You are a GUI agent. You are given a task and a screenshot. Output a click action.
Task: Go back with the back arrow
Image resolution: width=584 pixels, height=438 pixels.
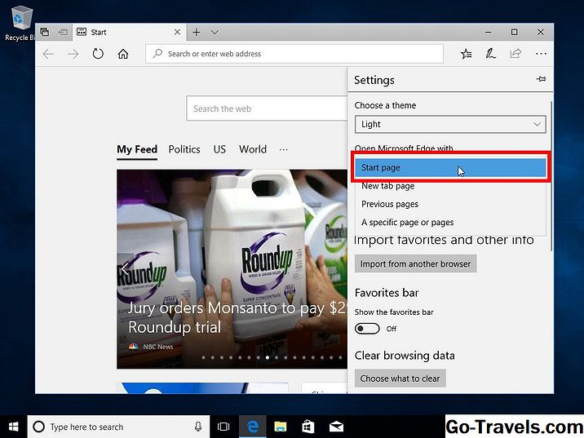(48, 54)
